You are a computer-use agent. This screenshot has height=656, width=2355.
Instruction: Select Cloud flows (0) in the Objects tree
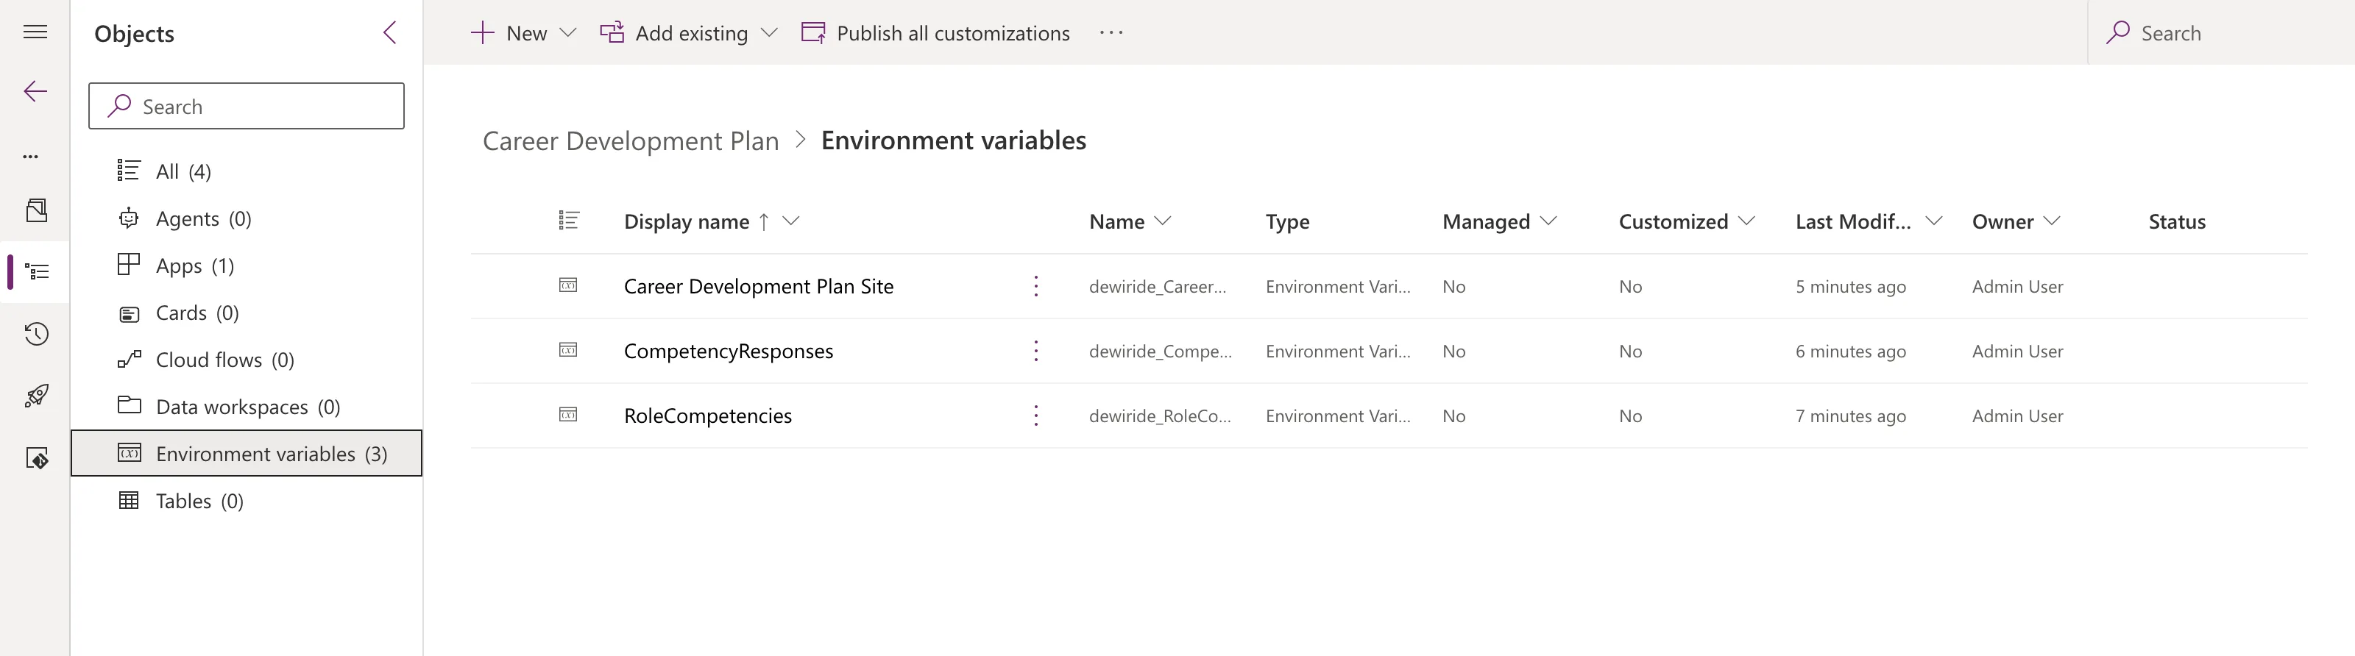point(247,360)
